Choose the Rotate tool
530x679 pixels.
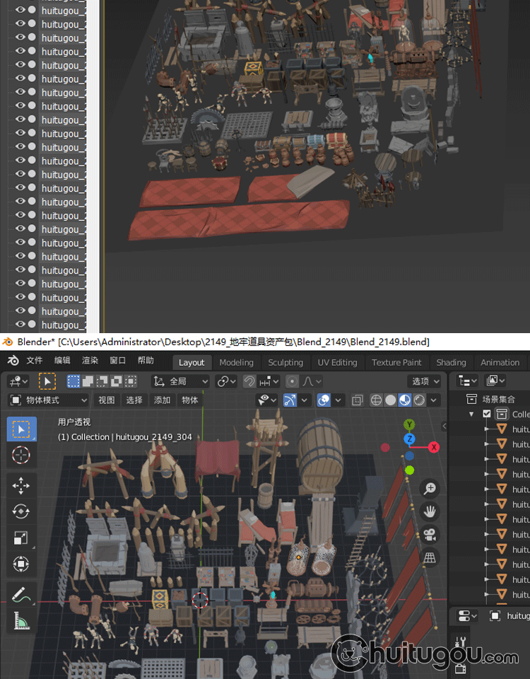(21, 511)
